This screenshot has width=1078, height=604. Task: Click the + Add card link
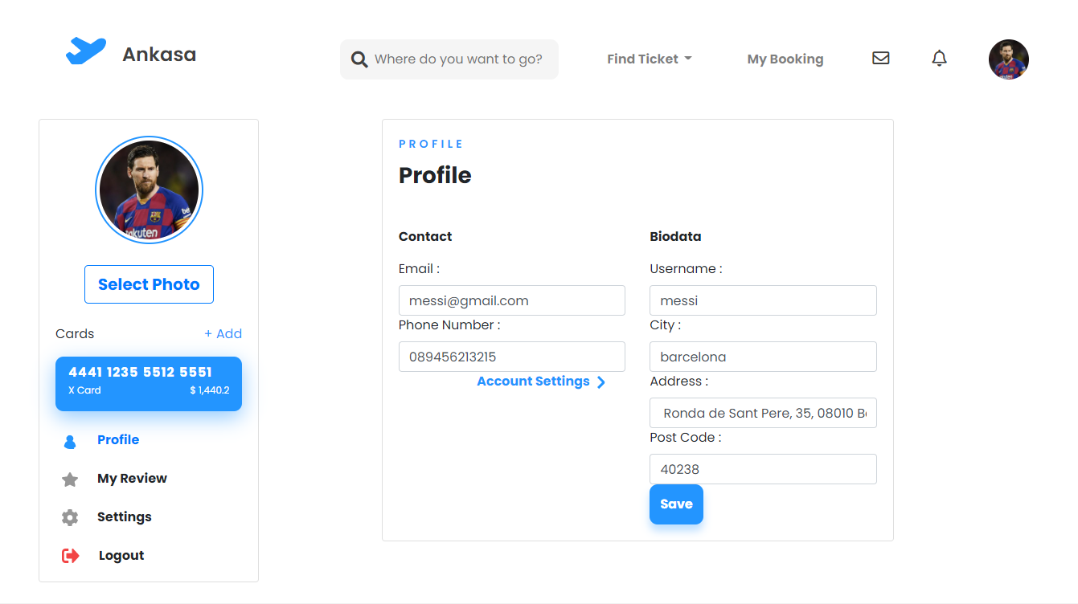click(223, 333)
